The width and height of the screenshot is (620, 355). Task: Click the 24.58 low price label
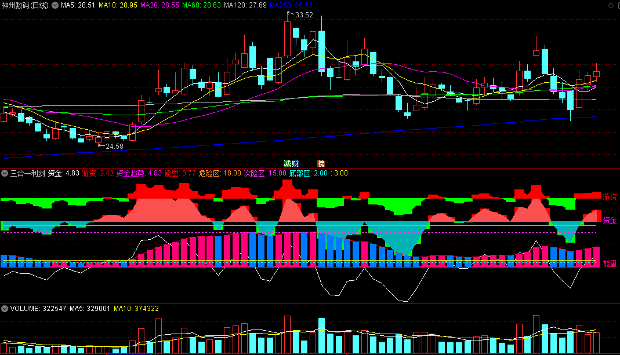pyautogui.click(x=115, y=147)
